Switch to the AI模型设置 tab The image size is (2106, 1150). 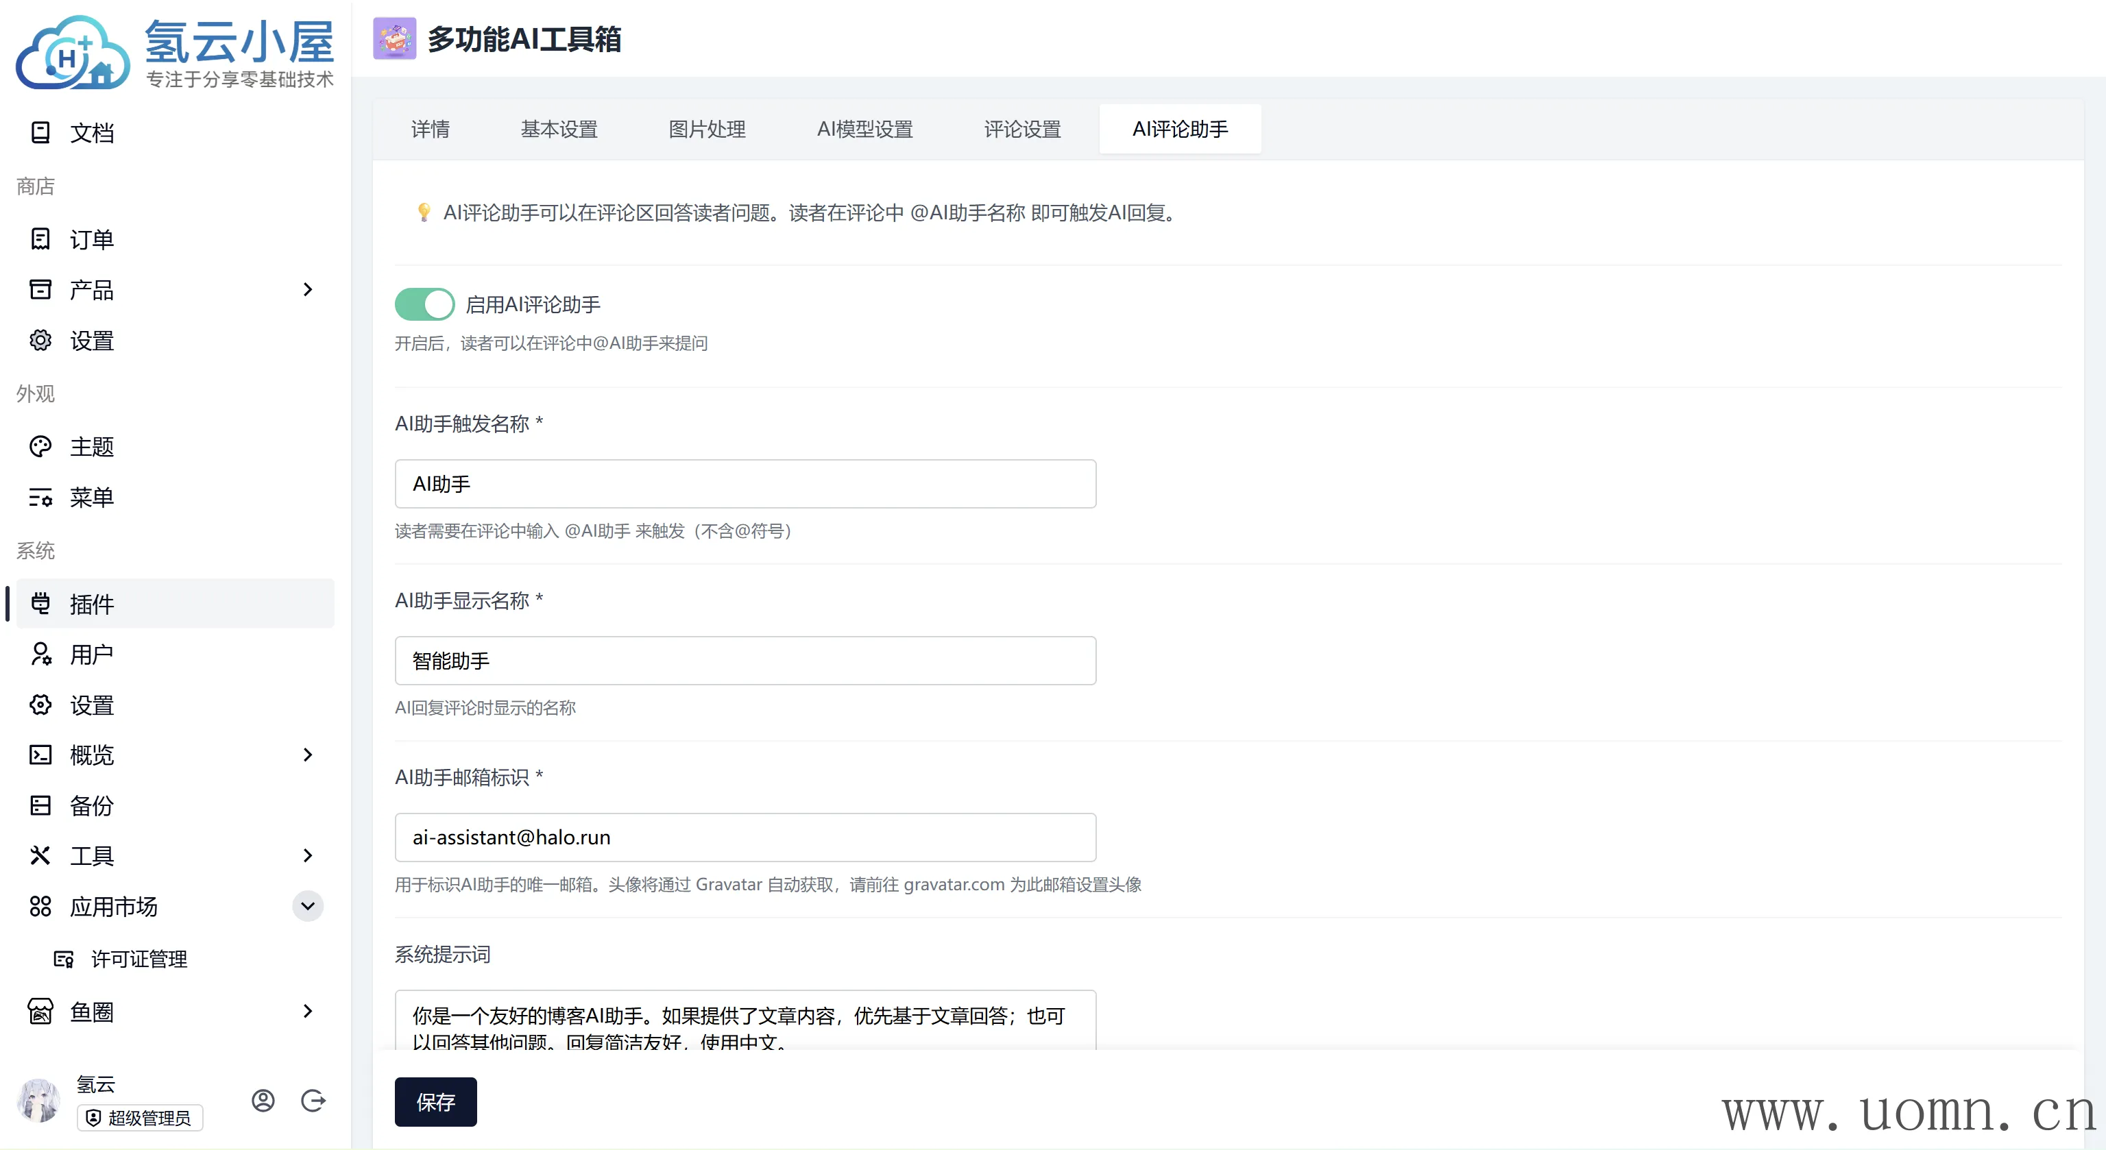[x=864, y=129]
